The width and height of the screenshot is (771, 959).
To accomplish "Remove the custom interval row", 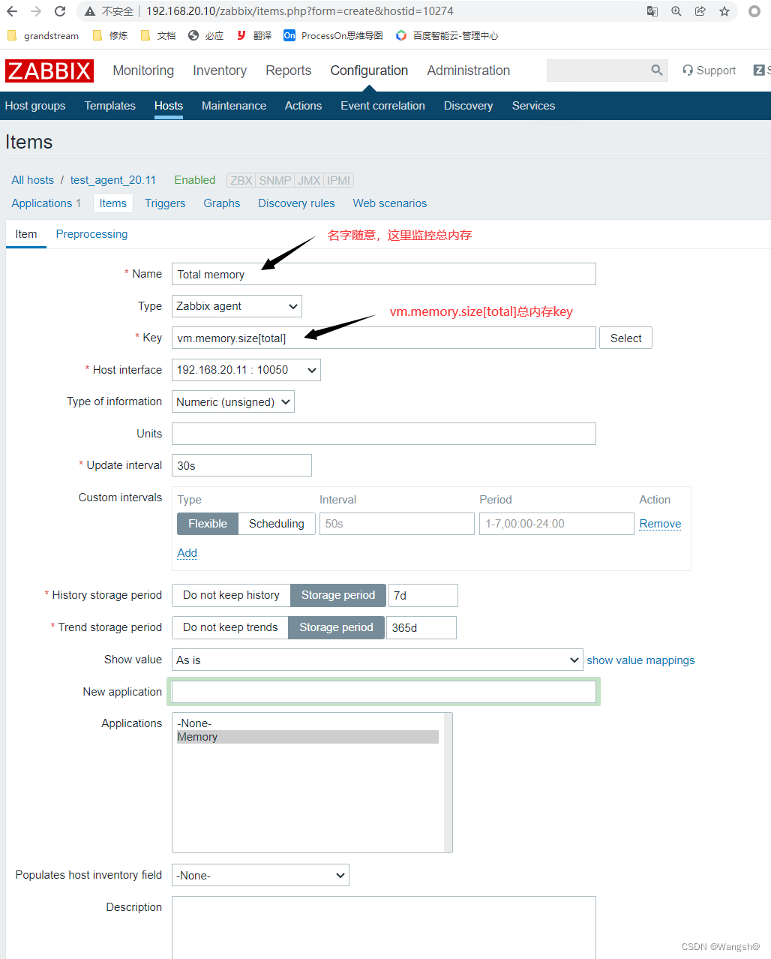I will 660,524.
